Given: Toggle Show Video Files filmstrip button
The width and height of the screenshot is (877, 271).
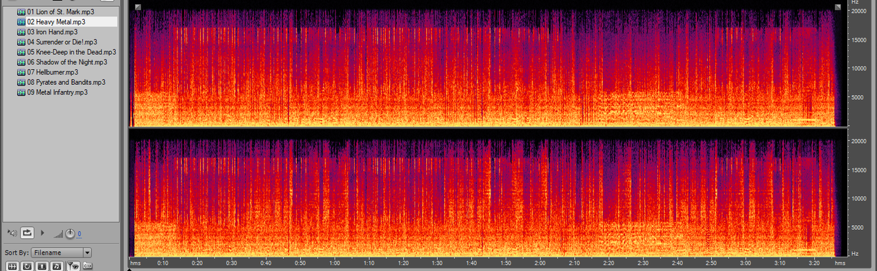Looking at the screenshot, I should pos(42,266).
